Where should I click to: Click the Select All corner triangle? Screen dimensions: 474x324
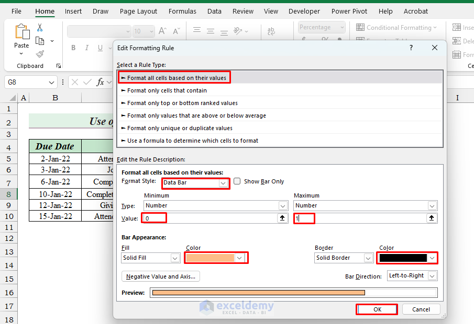[12, 98]
